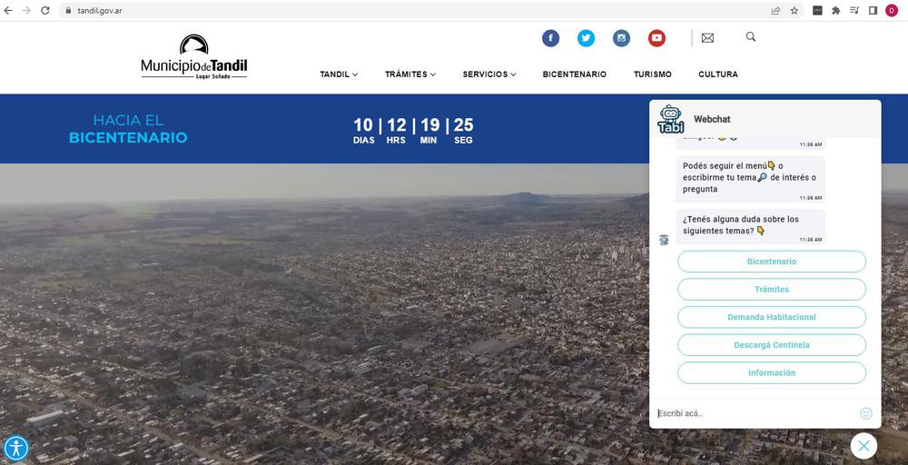Open the CULTURA menu item

coord(718,74)
